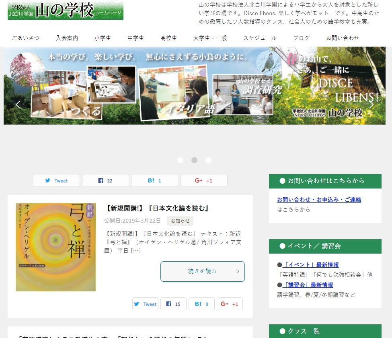
Task: Select the first slider dot
Action: click(x=180, y=160)
